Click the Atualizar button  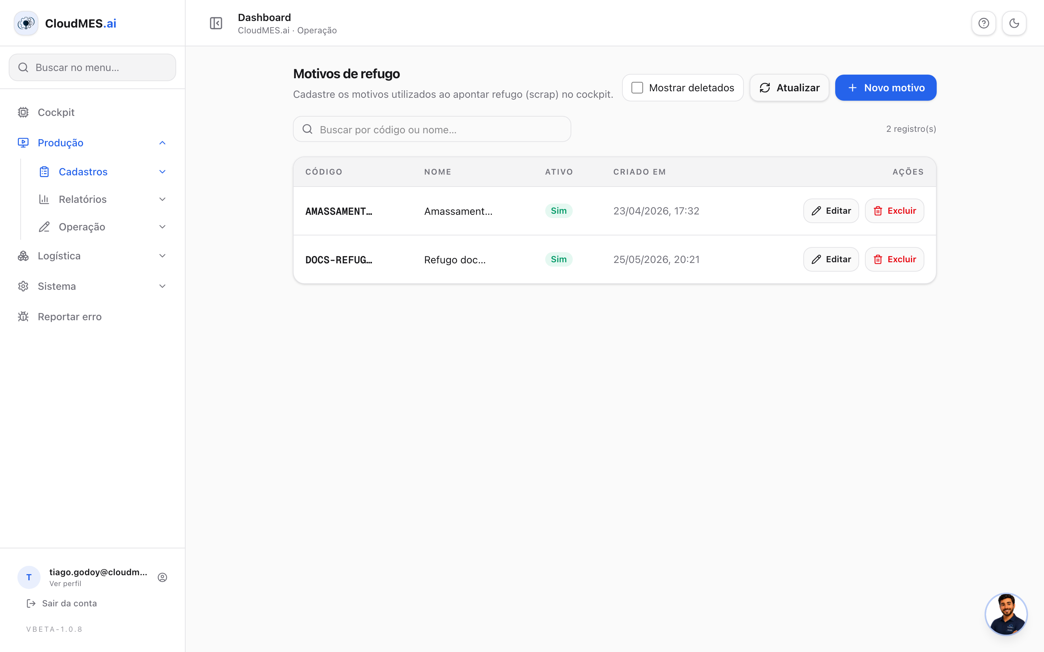click(789, 88)
